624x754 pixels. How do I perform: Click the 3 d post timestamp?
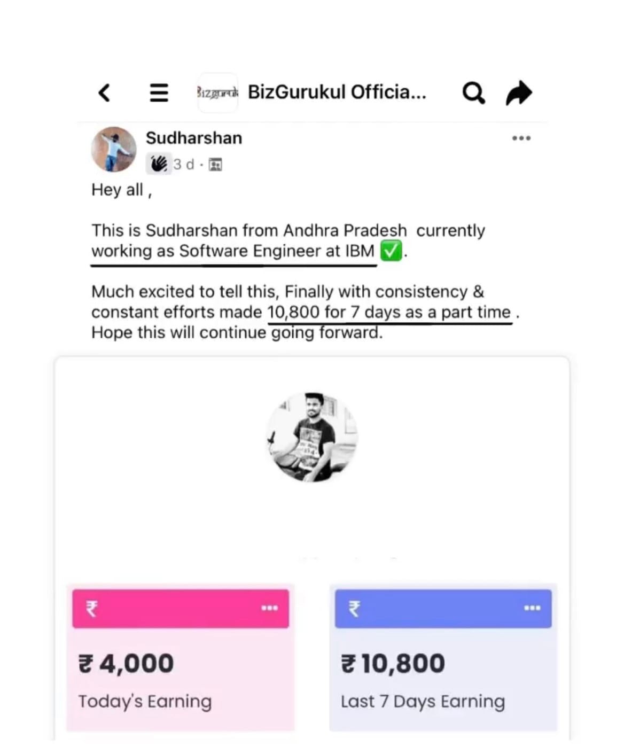[183, 164]
